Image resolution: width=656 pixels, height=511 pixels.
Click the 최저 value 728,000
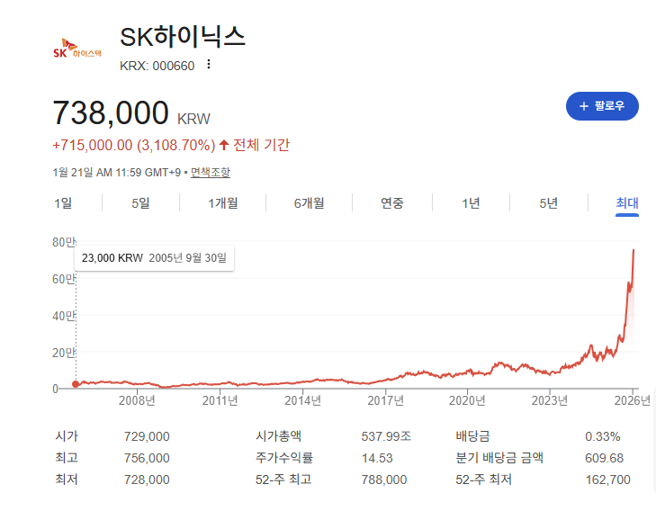click(x=147, y=480)
